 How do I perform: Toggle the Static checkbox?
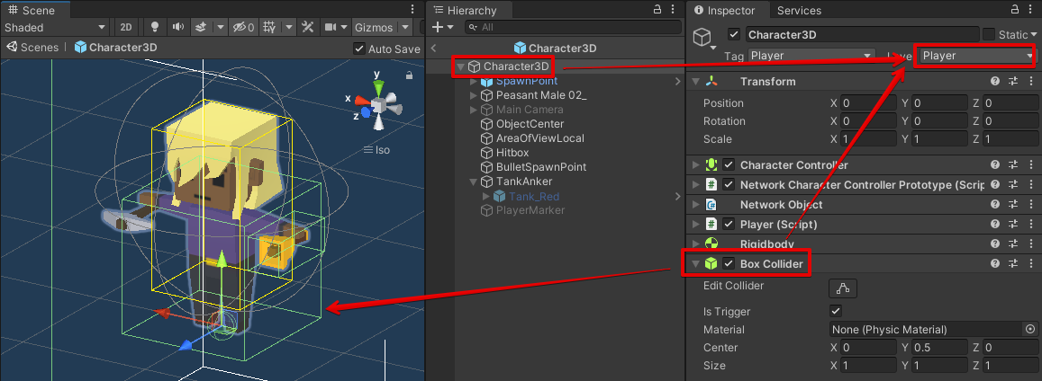(989, 34)
